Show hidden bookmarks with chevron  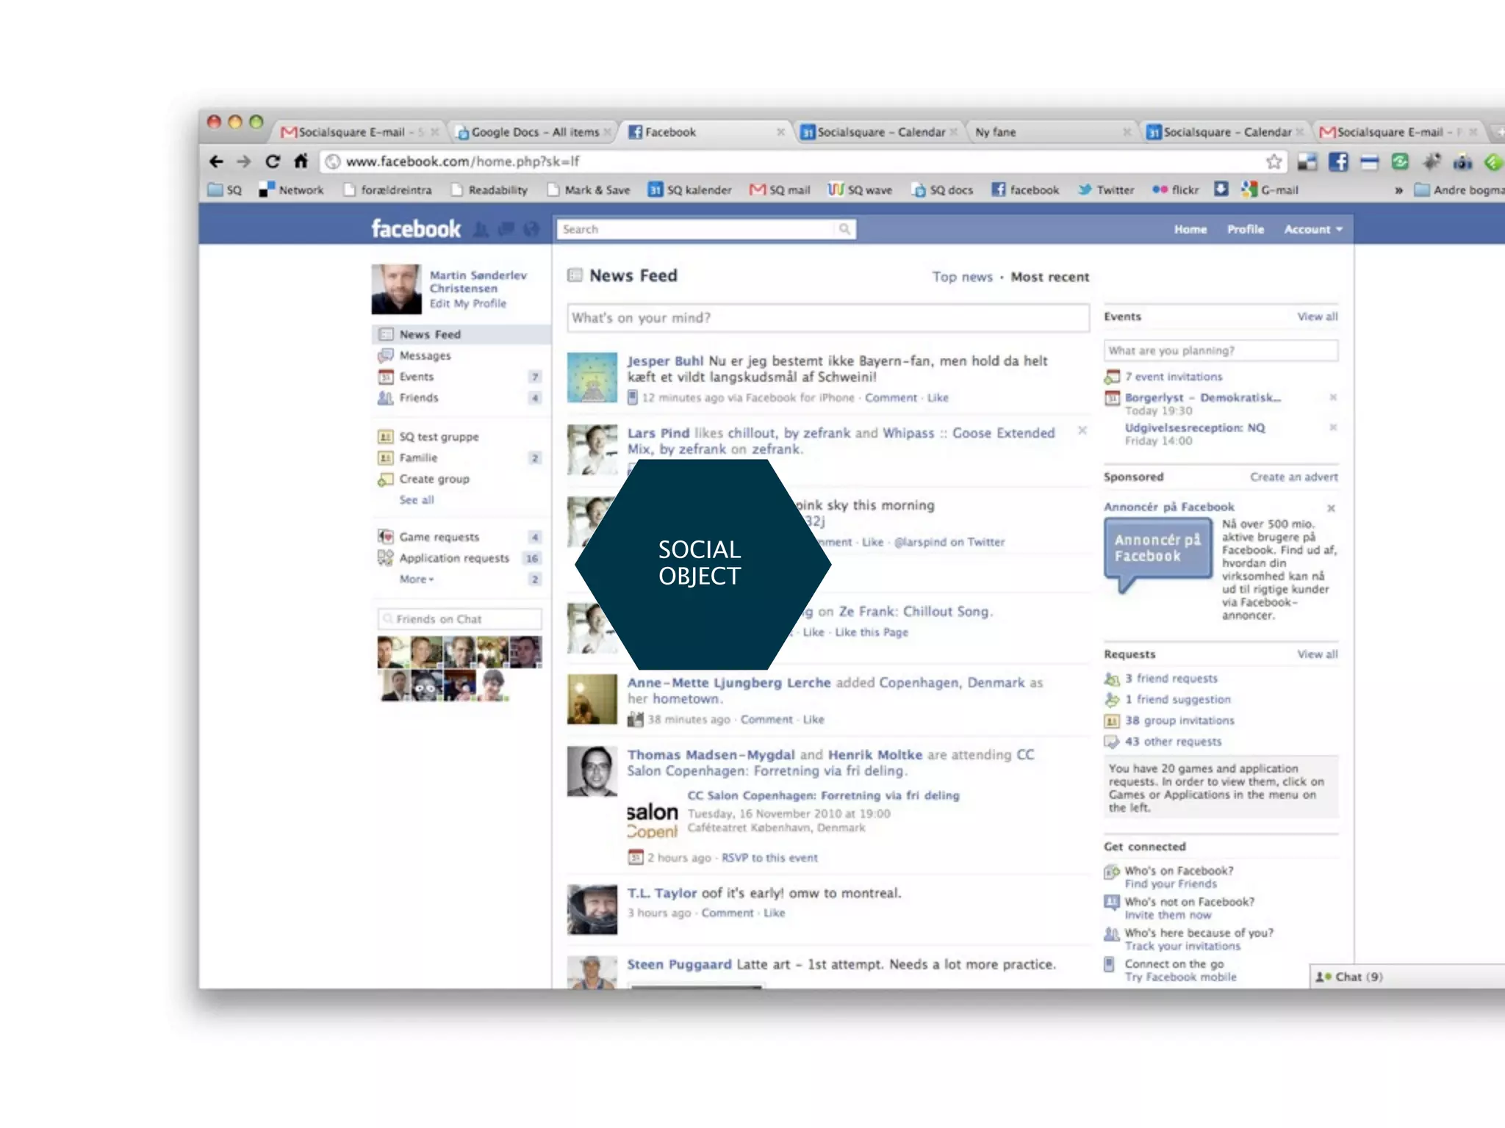click(x=1398, y=190)
